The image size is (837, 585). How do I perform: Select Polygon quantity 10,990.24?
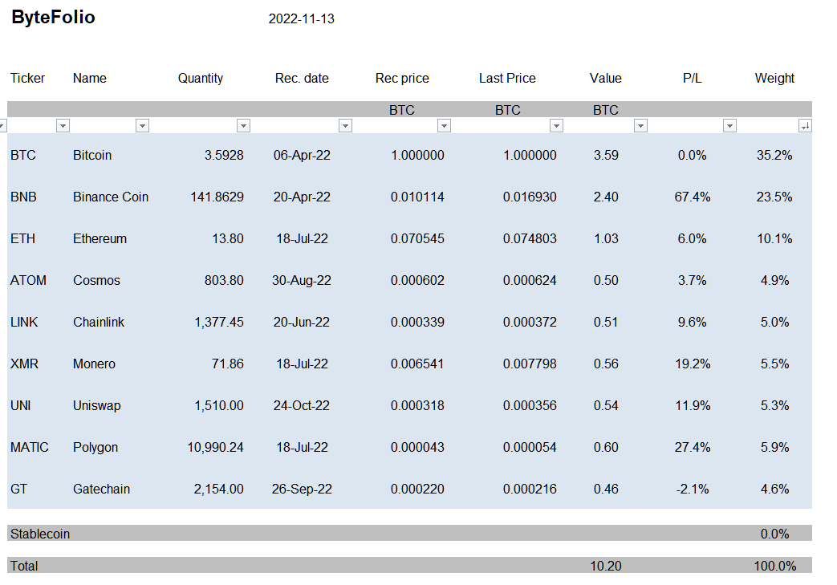click(216, 447)
